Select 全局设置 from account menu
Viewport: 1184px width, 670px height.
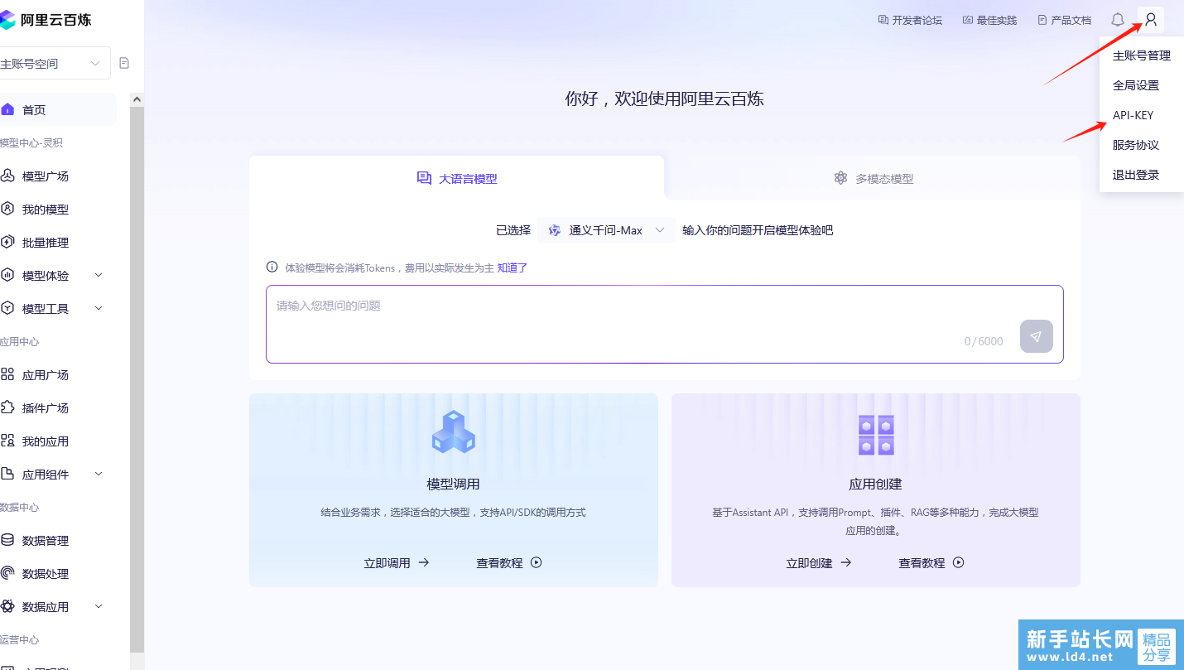[1142, 85]
